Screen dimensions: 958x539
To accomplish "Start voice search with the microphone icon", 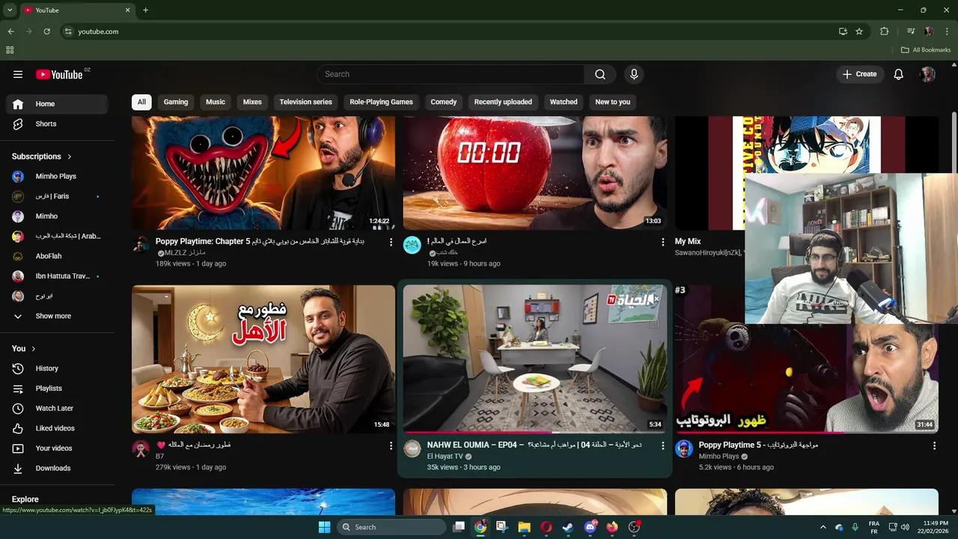I will (x=634, y=74).
